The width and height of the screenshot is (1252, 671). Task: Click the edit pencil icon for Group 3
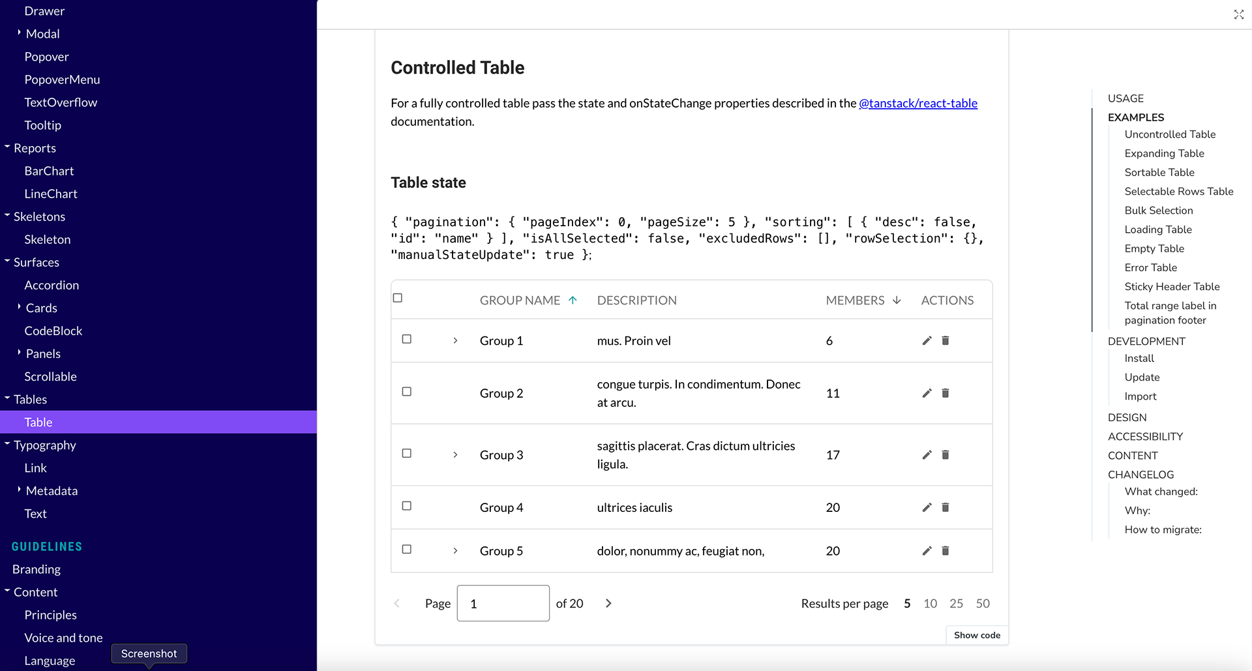point(927,455)
